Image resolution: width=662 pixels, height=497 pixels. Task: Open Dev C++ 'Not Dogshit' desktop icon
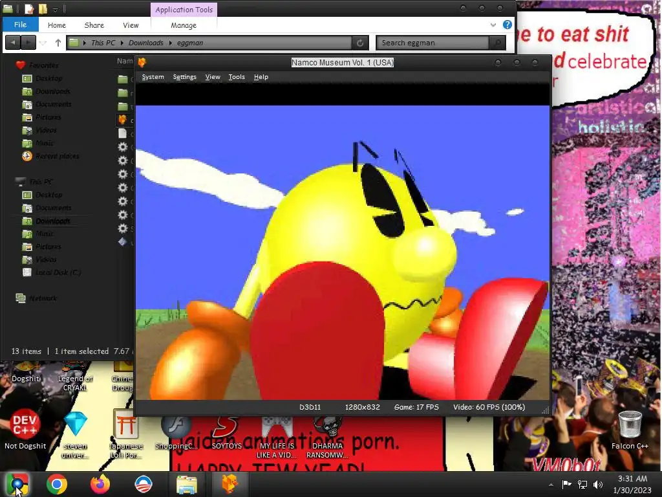(25, 429)
